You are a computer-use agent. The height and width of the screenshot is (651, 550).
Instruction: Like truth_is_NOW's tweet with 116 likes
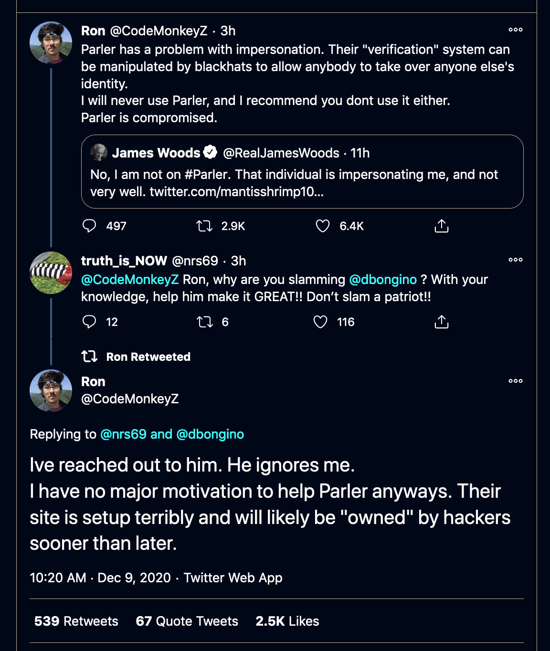click(320, 322)
